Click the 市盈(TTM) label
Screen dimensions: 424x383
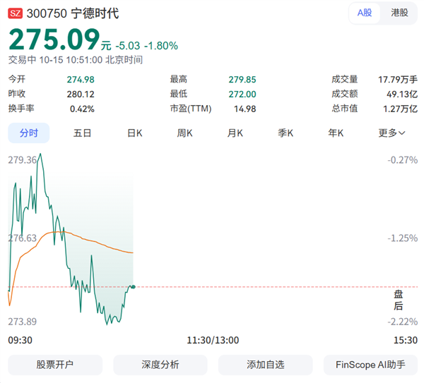pos(191,109)
